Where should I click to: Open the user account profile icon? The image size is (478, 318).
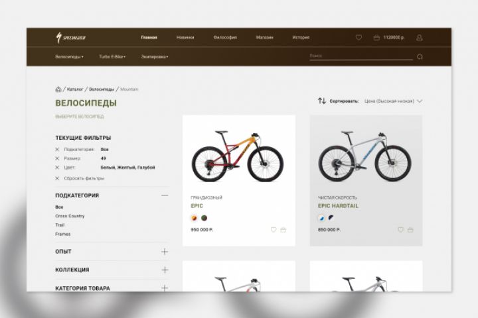(x=419, y=38)
